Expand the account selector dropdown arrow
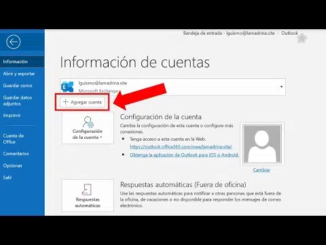Image resolution: width=326 pixels, height=245 pixels. [281, 87]
